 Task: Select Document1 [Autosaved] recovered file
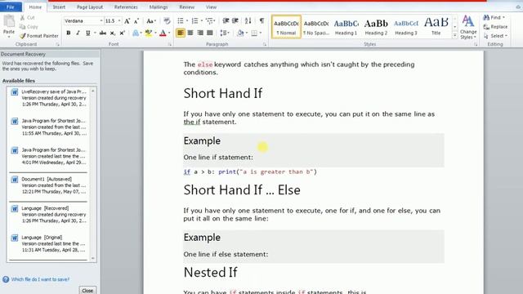click(x=49, y=185)
